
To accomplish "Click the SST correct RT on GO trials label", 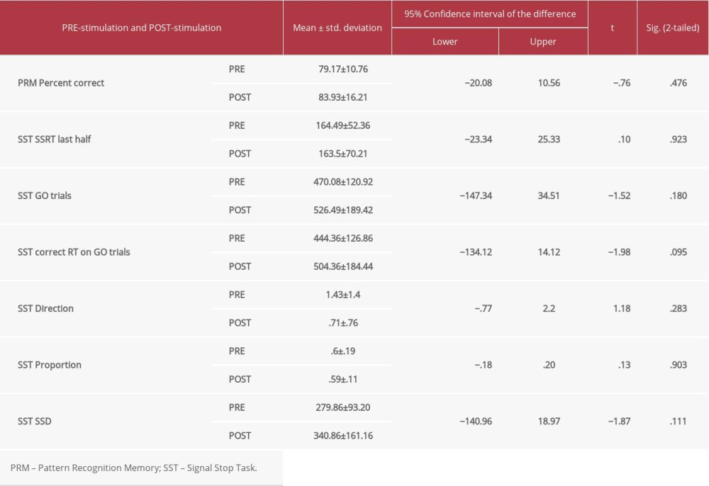I will pos(74,252).
